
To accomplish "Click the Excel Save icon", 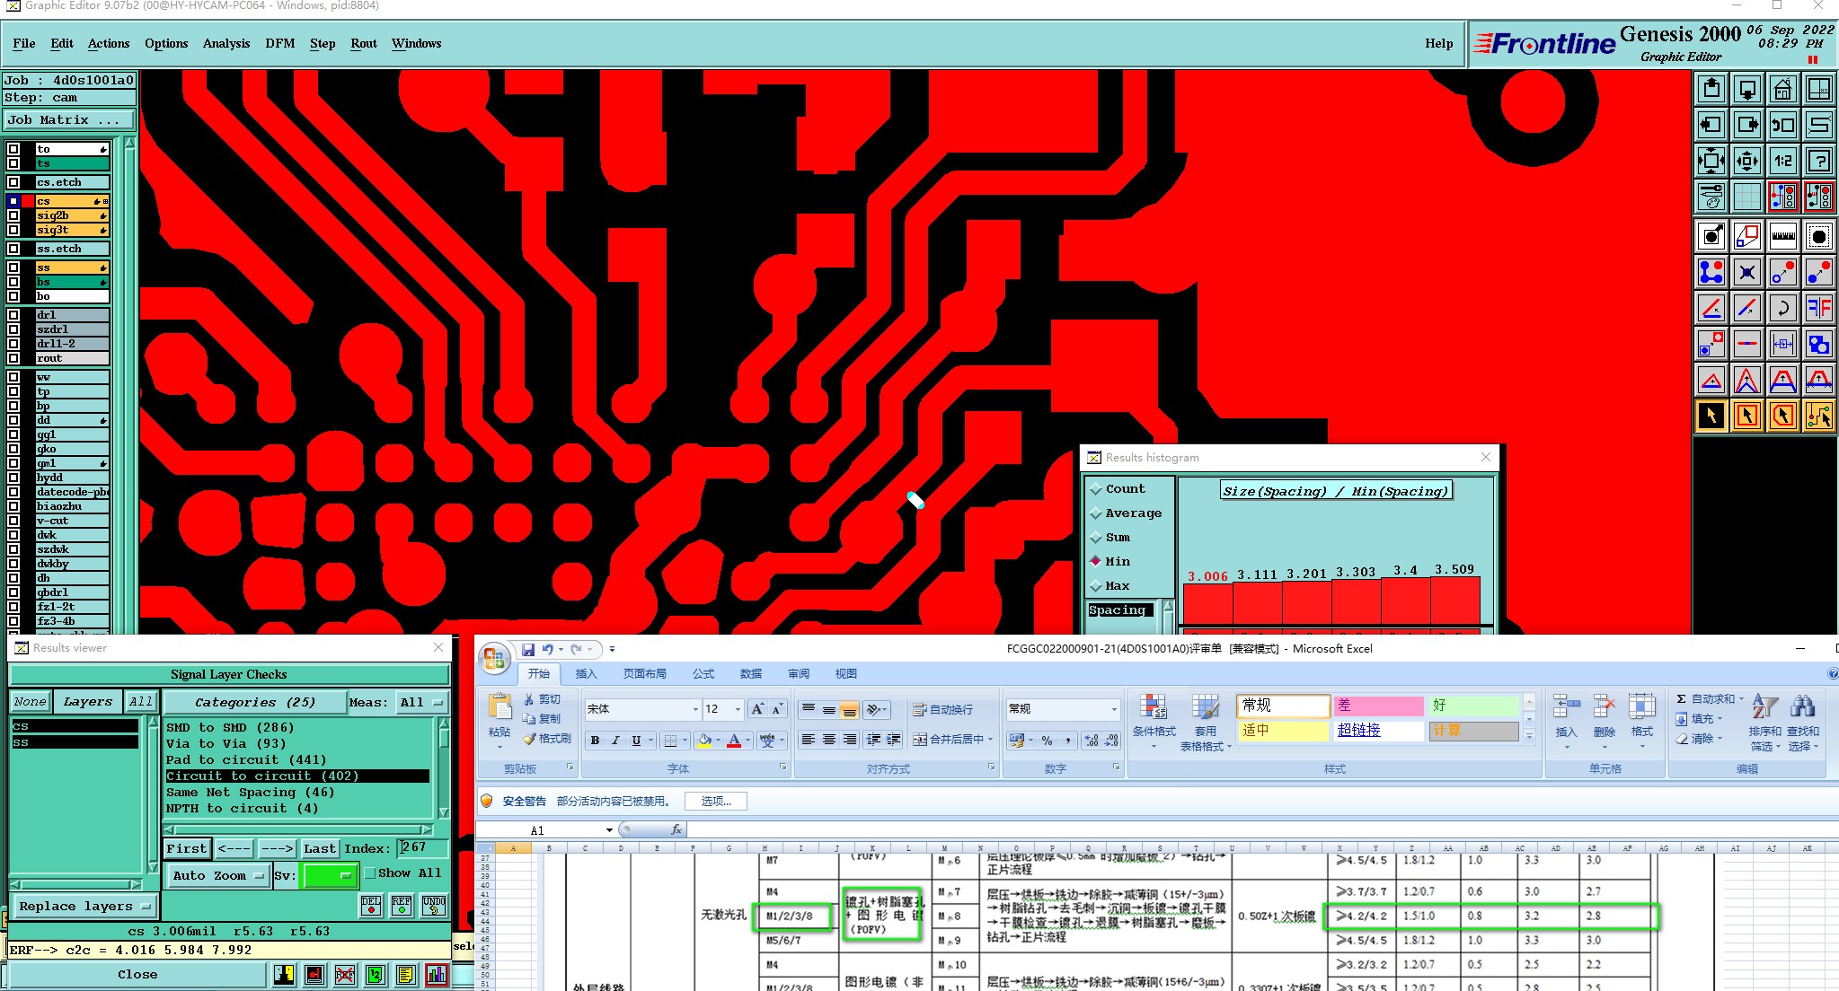I will [528, 649].
